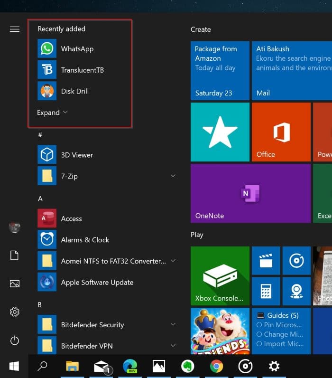Open Calculator small tile
The width and height of the screenshot is (332, 378).
266,291
